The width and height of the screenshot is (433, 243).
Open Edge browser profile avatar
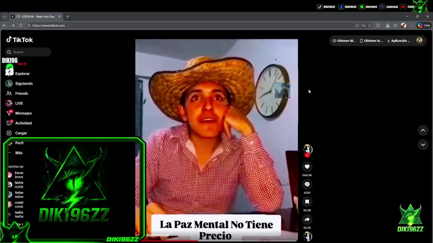click(x=403, y=25)
